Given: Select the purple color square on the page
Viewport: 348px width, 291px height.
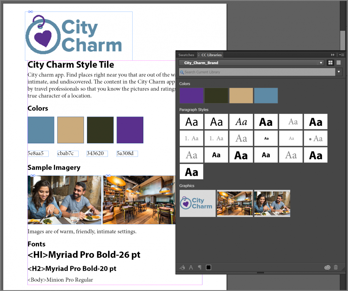Looking at the screenshot, I should point(130,130).
